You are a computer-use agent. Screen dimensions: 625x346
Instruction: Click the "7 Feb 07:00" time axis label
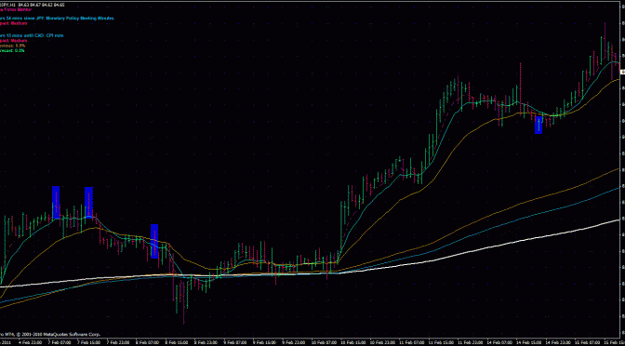click(59, 342)
